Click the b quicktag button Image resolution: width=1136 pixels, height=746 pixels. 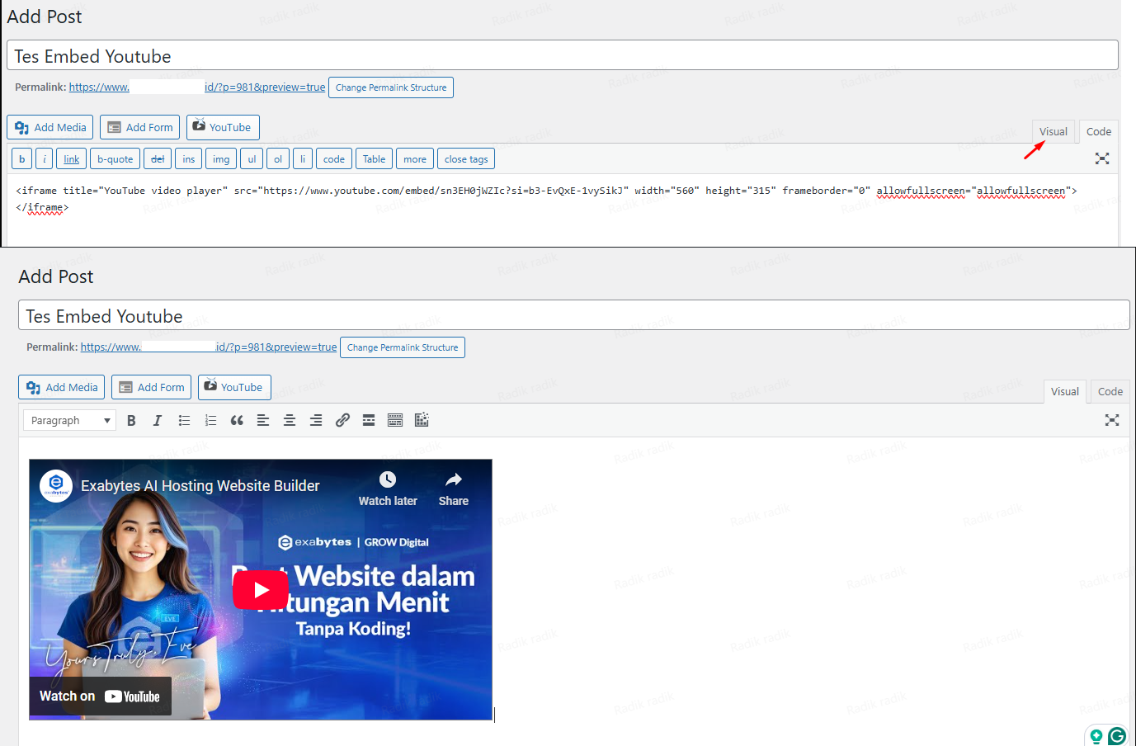(22, 159)
